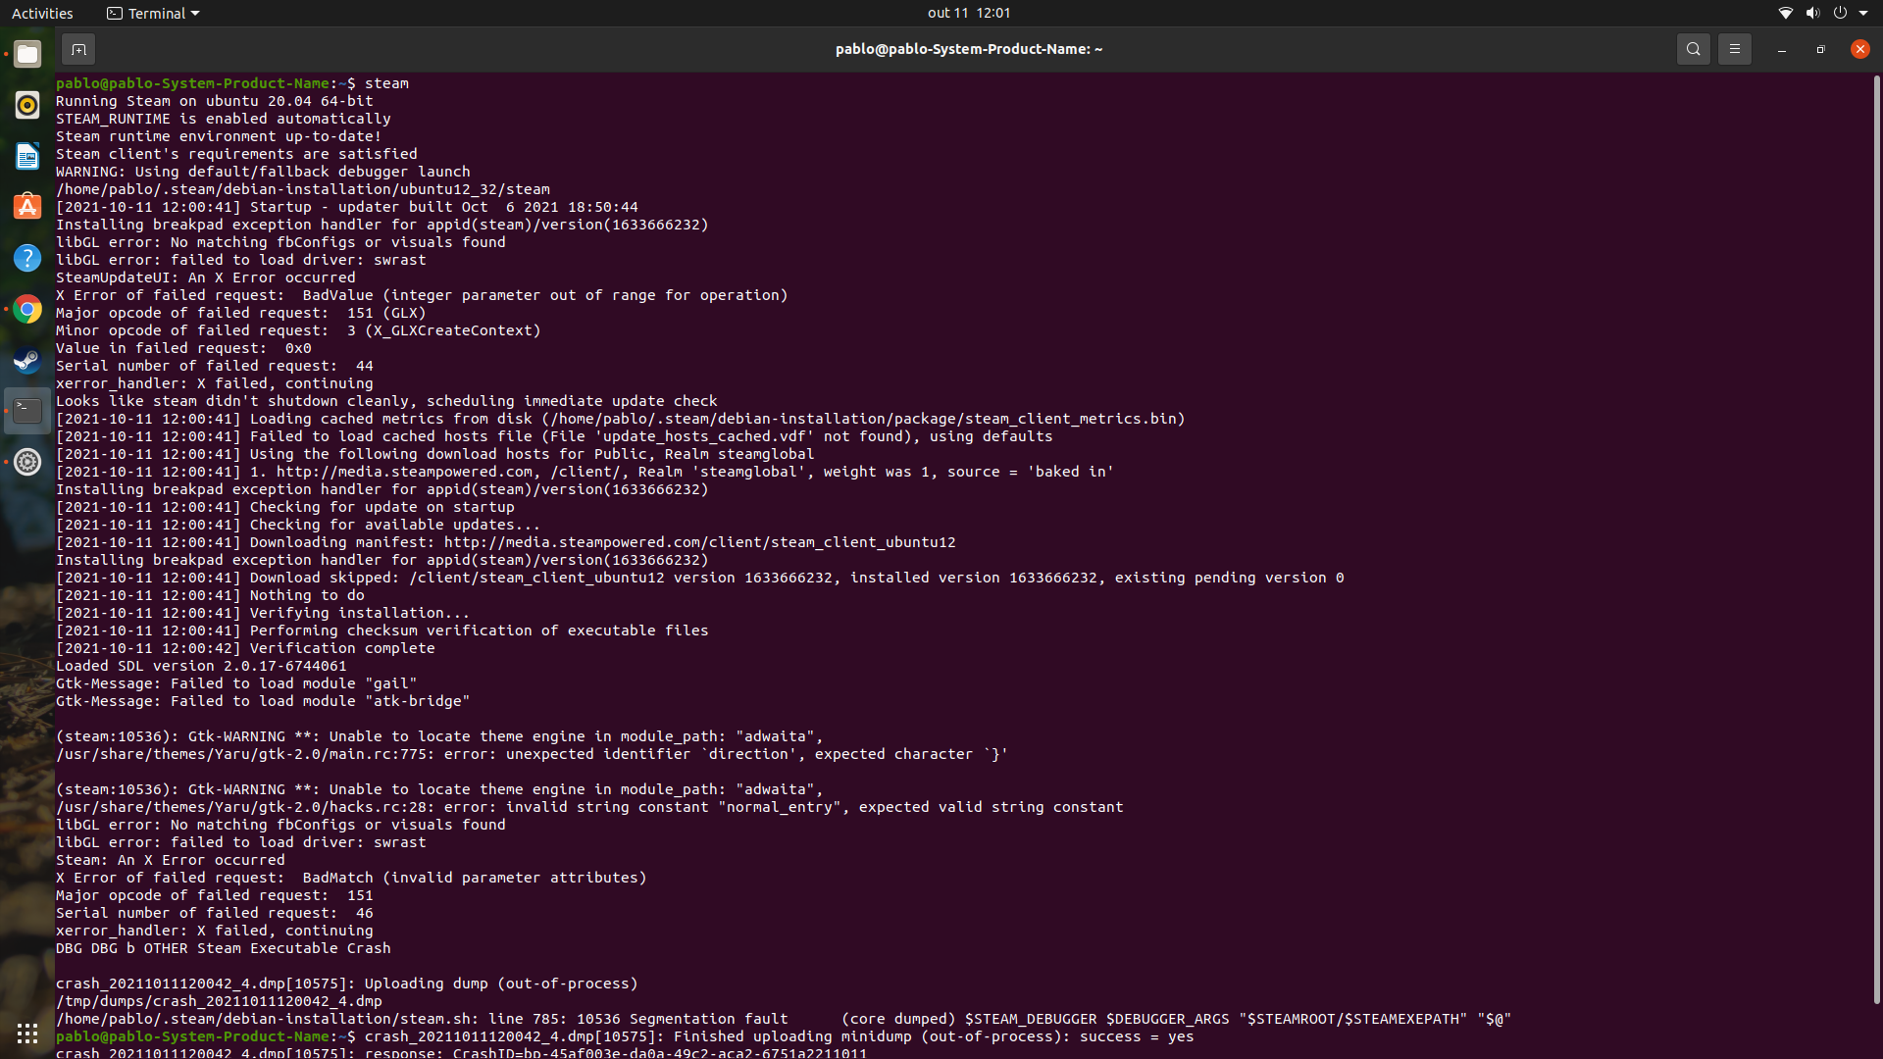Click 'Failed to load module "atk-bridge"' line

(x=263, y=701)
